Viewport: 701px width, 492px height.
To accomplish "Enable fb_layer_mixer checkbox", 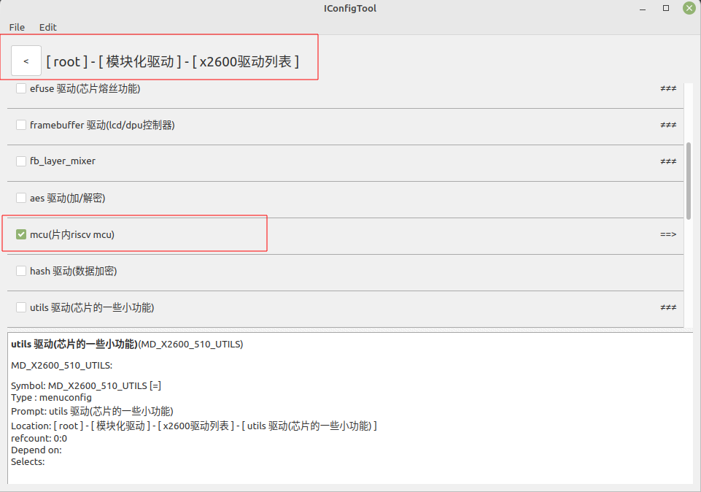I will [21, 161].
